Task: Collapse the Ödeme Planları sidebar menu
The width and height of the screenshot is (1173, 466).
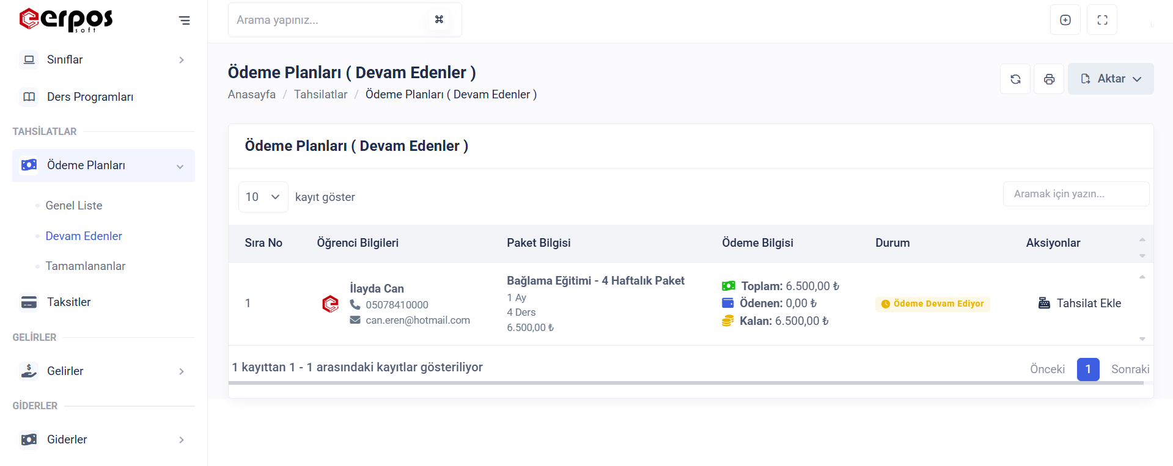Action: 103,166
